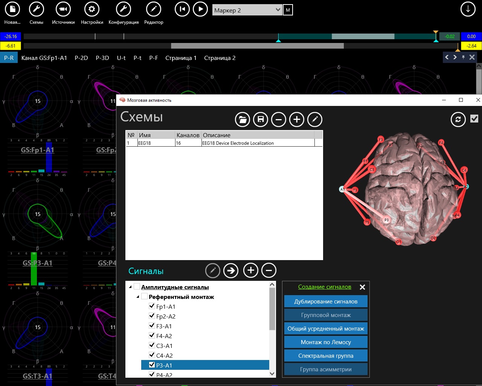
Task: Pin the tab panel
Action: pyautogui.click(x=463, y=57)
